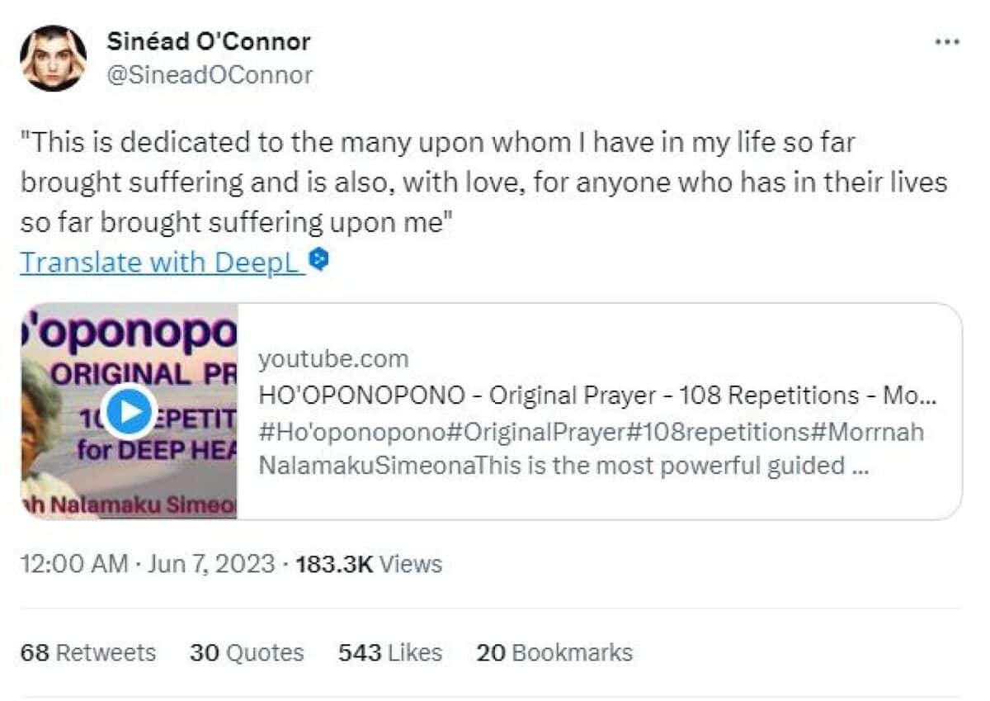
Task: Click the 543 Likes counter
Action: (x=389, y=652)
